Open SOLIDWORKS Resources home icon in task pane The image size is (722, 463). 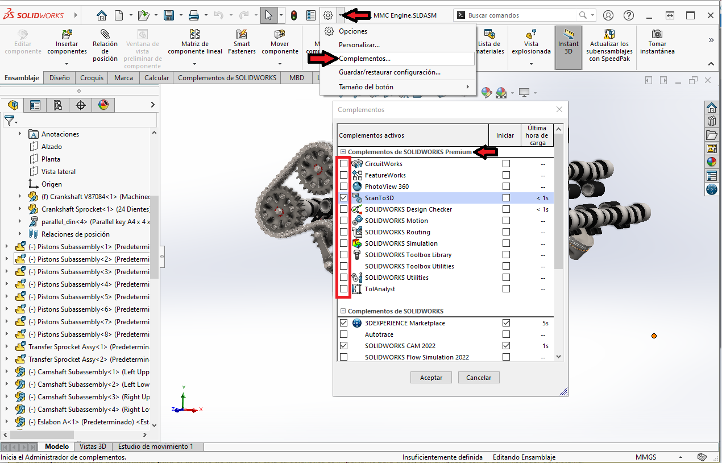click(x=711, y=108)
